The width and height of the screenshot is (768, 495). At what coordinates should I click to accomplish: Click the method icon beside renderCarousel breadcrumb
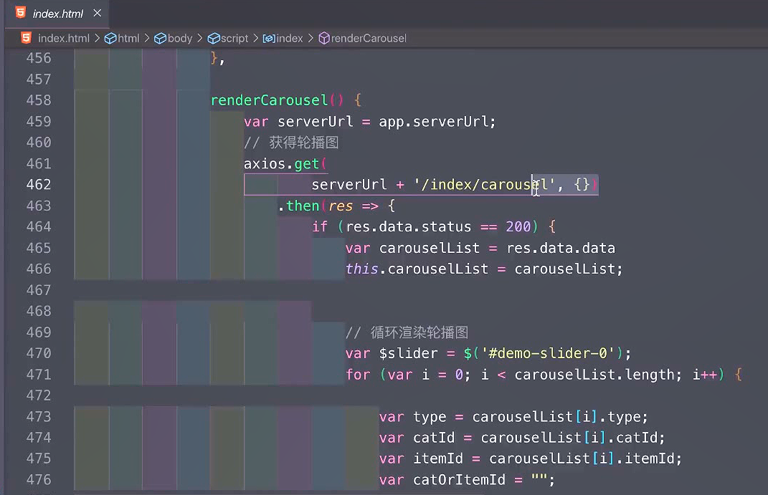pyautogui.click(x=323, y=38)
